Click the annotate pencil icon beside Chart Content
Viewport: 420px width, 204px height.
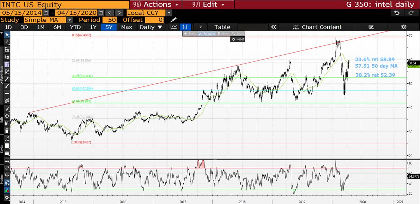tap(372, 27)
